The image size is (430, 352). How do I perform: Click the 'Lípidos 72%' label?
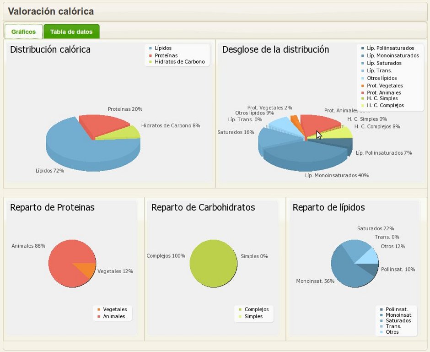pos(50,171)
